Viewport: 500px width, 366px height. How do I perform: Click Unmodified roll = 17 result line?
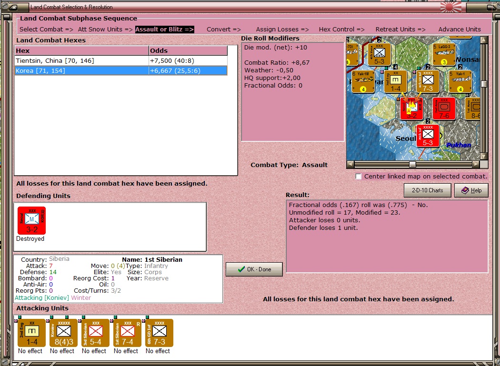tap(344, 213)
